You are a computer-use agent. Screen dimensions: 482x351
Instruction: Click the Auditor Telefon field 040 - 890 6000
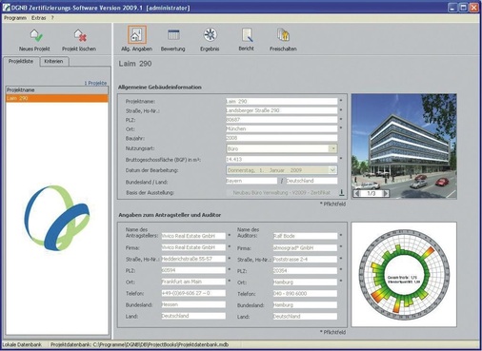click(305, 293)
